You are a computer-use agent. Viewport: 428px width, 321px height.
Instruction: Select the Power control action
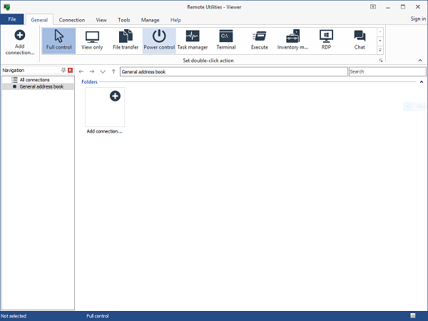159,41
